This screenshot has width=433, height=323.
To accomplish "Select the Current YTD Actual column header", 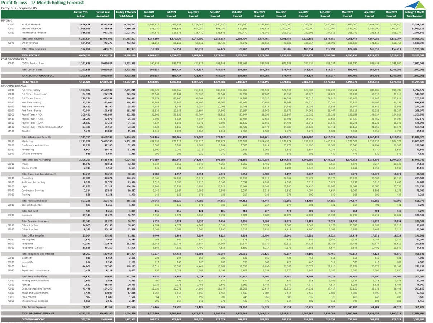I will point(81,14).
